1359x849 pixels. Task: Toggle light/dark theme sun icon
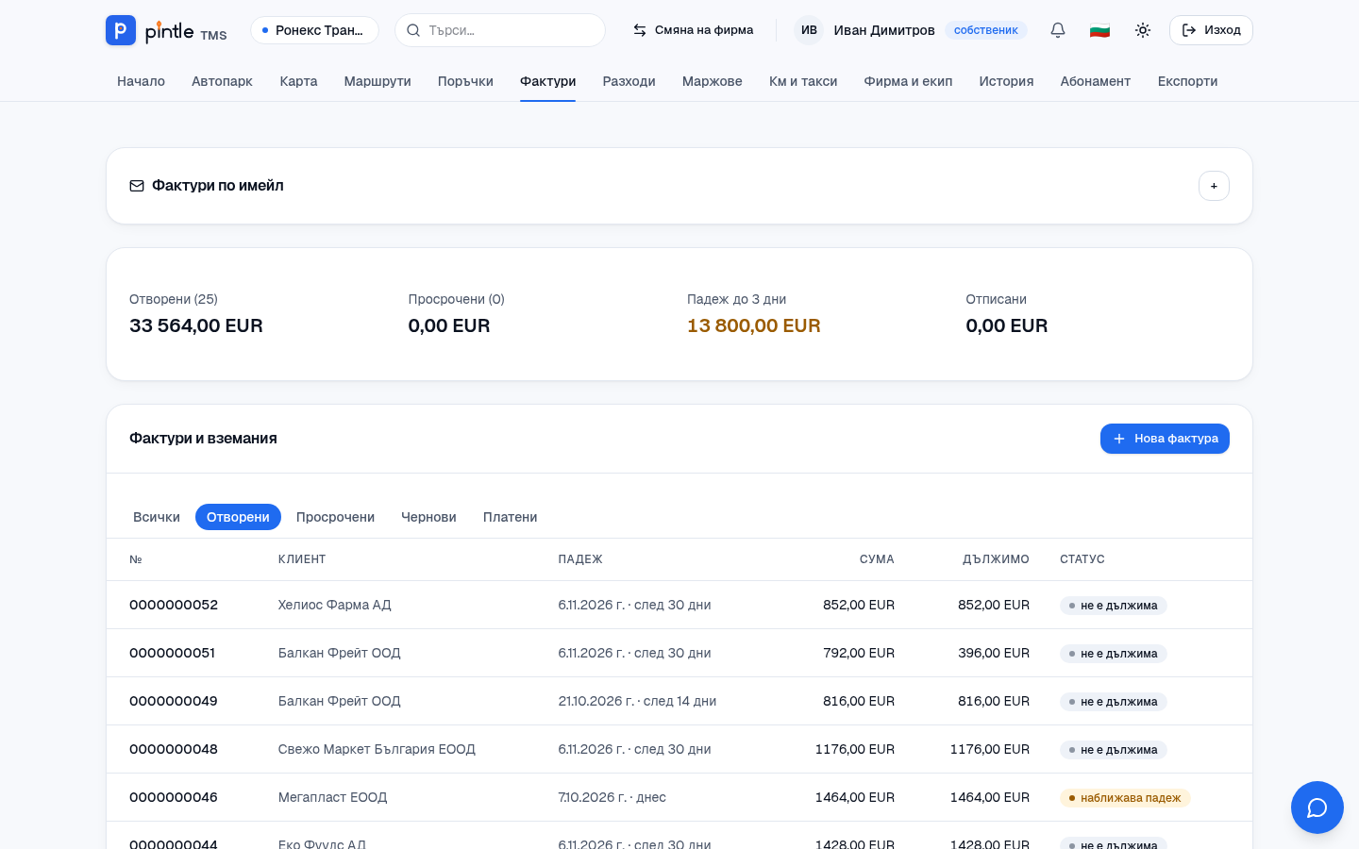click(1143, 30)
